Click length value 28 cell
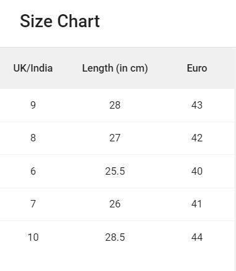The image size is (236, 271). tap(115, 105)
